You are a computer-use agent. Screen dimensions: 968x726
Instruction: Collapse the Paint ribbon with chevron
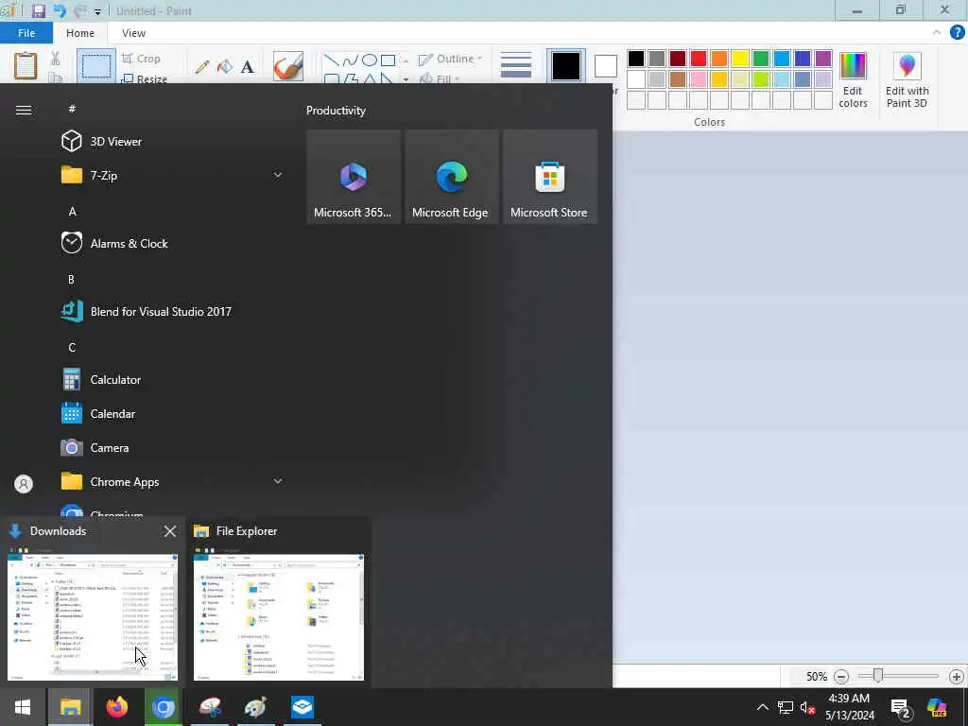[937, 33]
